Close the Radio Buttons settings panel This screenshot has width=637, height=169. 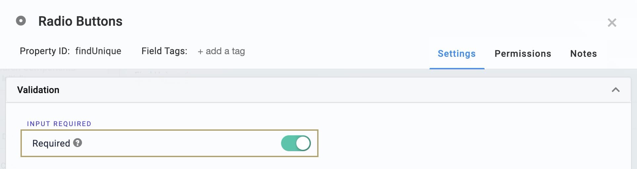(x=612, y=22)
